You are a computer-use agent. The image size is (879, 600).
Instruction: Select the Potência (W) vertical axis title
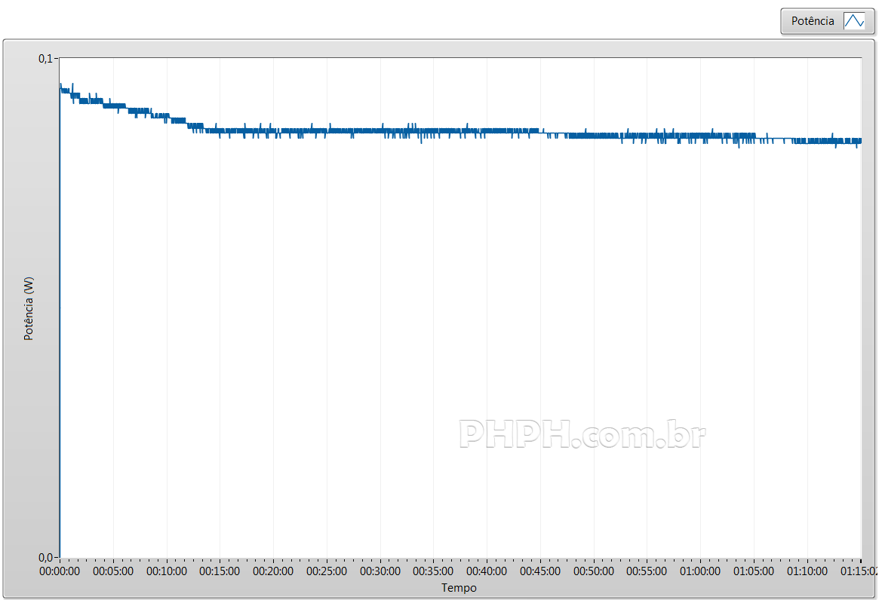[x=29, y=308]
